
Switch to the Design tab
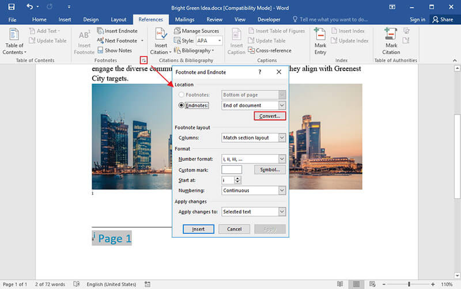(91, 20)
